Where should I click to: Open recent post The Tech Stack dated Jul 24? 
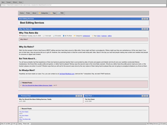tap(24, 115)
